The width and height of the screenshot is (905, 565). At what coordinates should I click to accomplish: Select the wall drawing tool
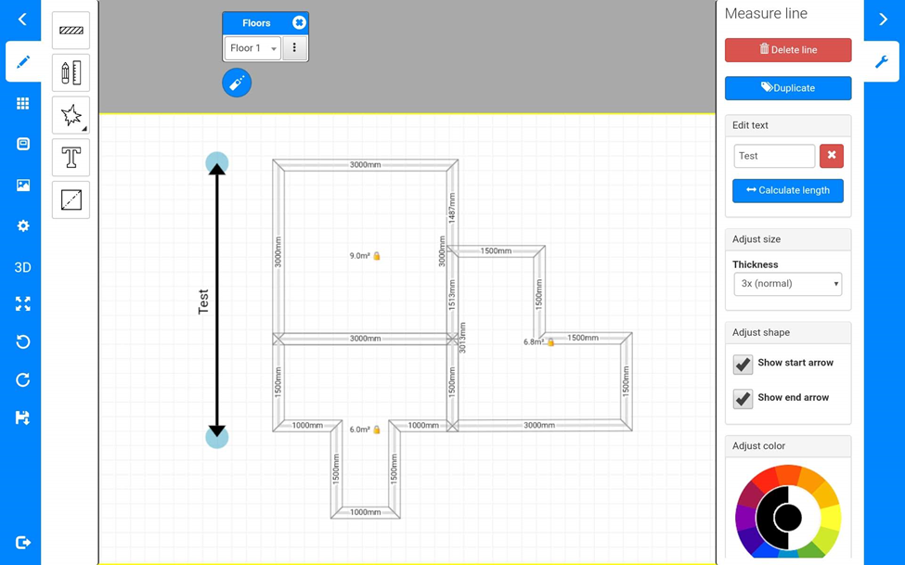(x=71, y=31)
